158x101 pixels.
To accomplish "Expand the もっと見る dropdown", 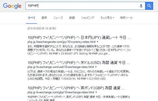I will [107, 18].
